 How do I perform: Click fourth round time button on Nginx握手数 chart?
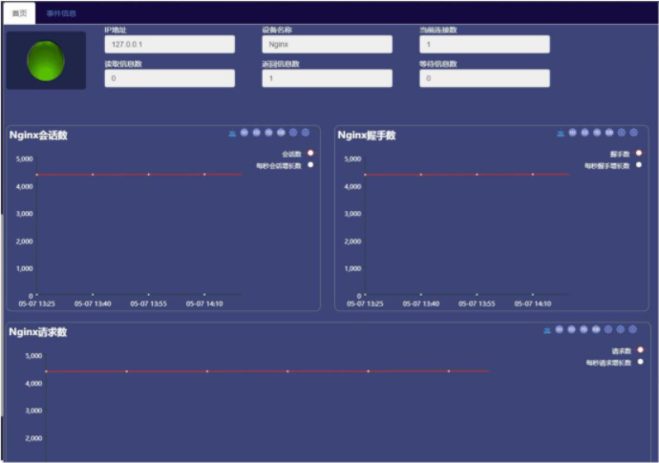[609, 133]
